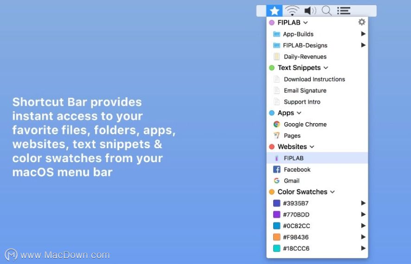Viewport: 411px width, 264px height.
Task: Select the Support Intro snippet
Action: click(x=317, y=102)
